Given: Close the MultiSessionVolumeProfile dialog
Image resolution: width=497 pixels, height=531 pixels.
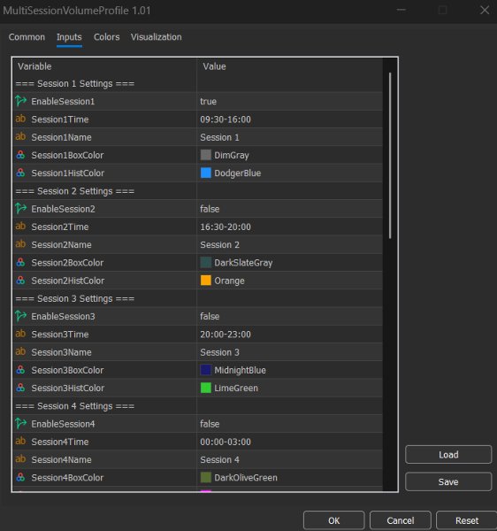Looking at the screenshot, I should [x=485, y=10].
